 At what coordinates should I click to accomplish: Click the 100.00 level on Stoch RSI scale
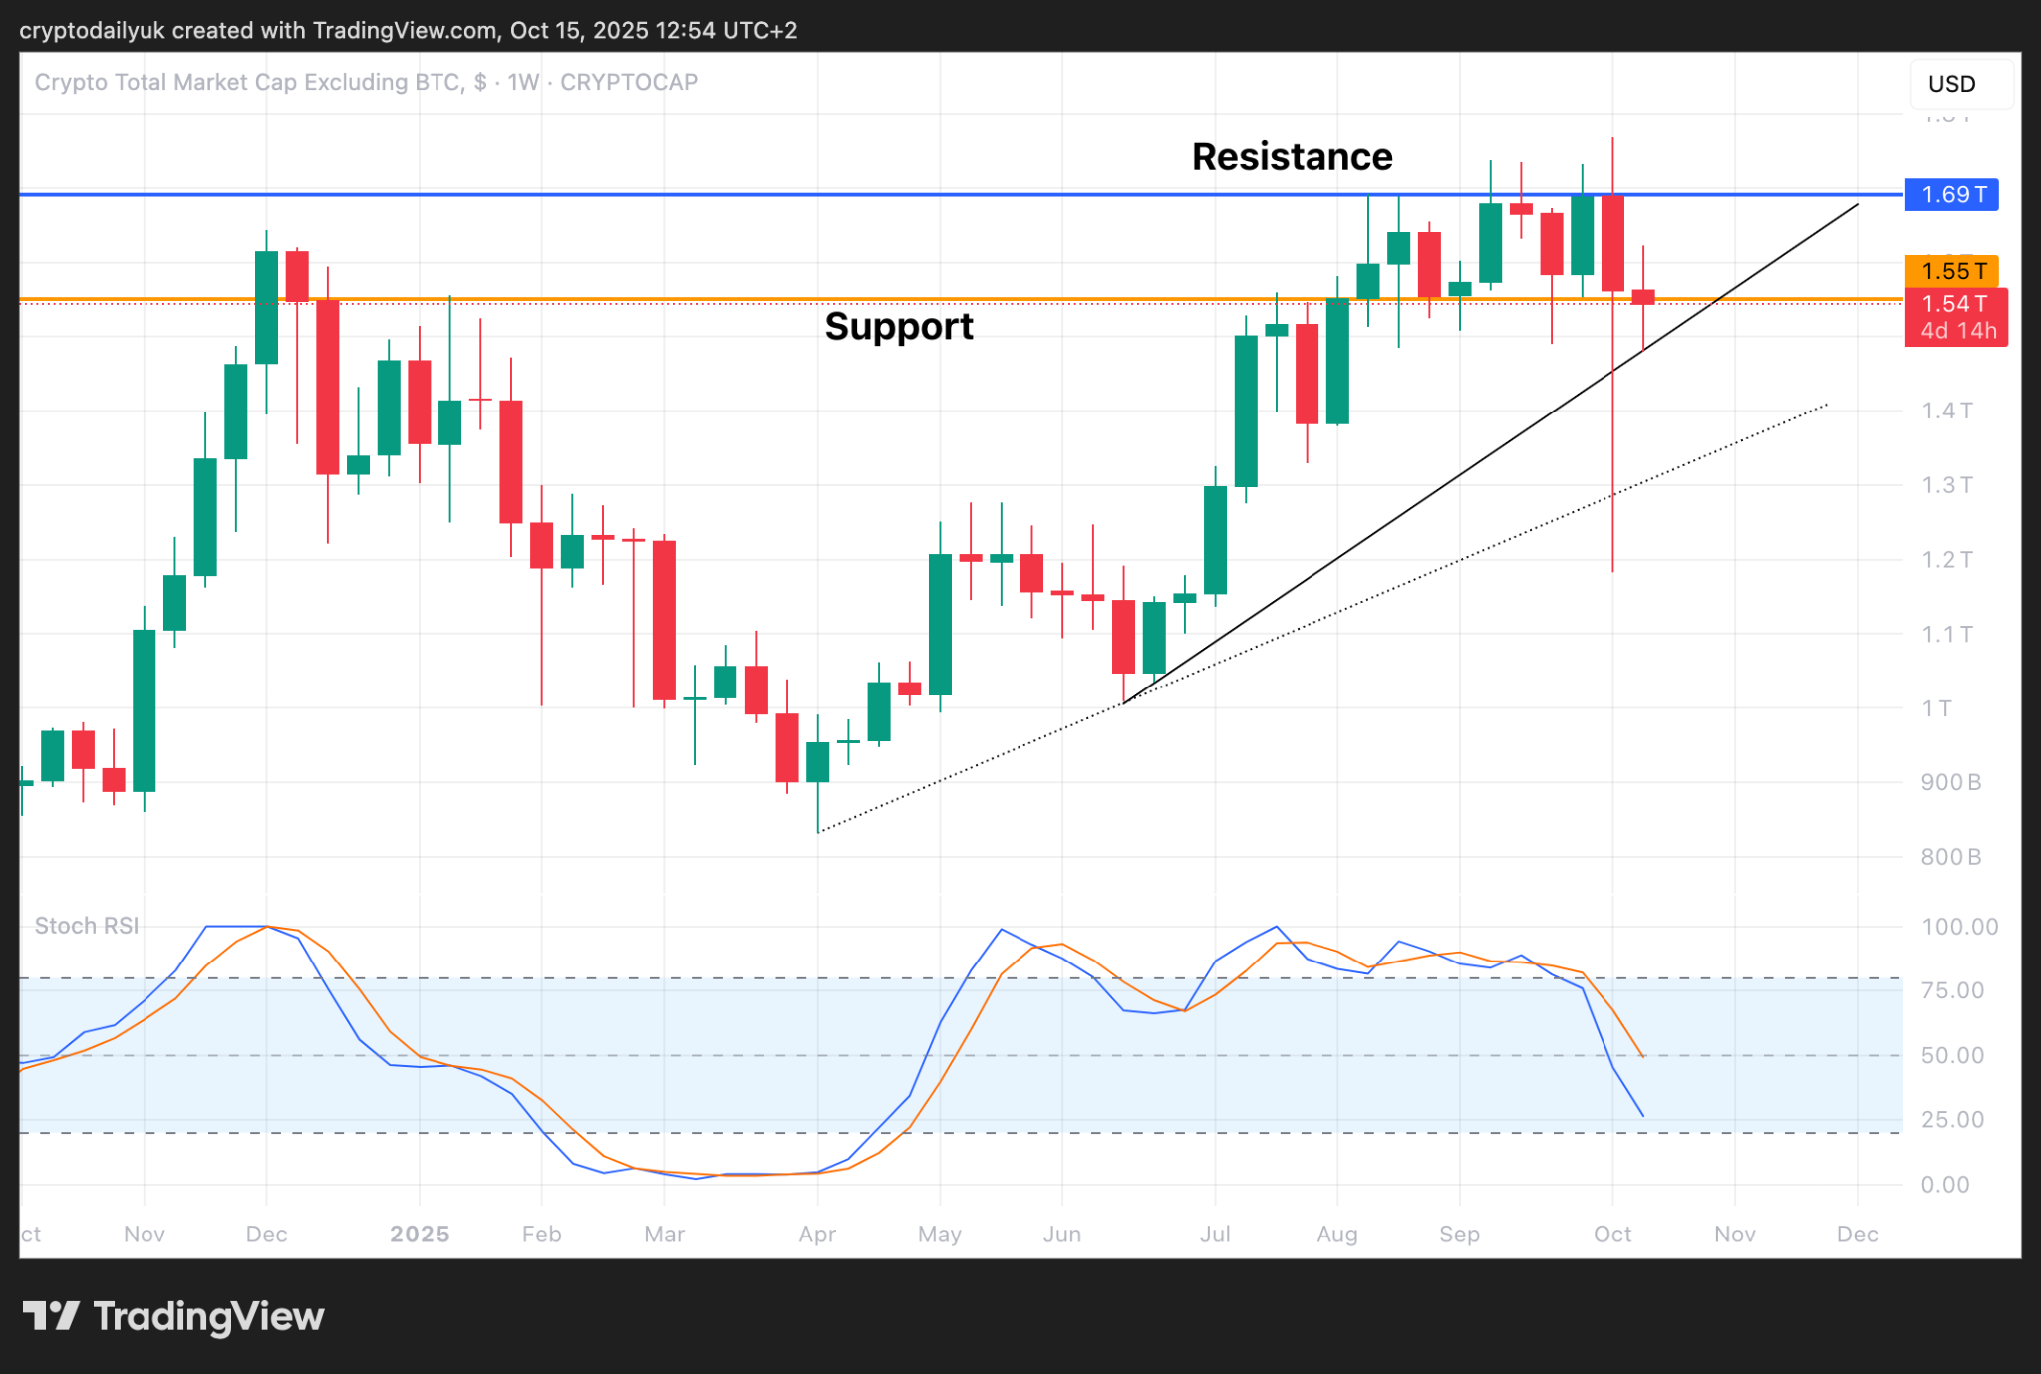(x=1958, y=927)
